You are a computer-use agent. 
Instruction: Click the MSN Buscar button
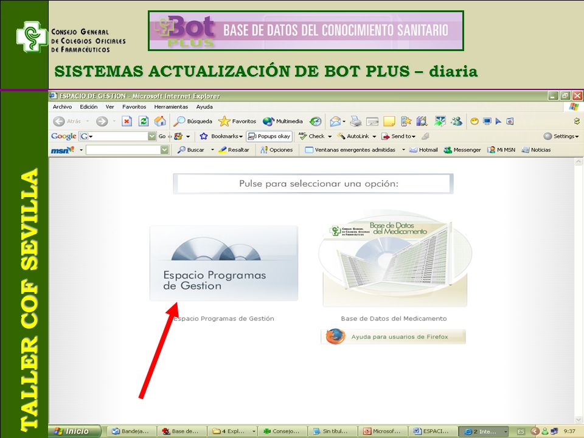190,150
